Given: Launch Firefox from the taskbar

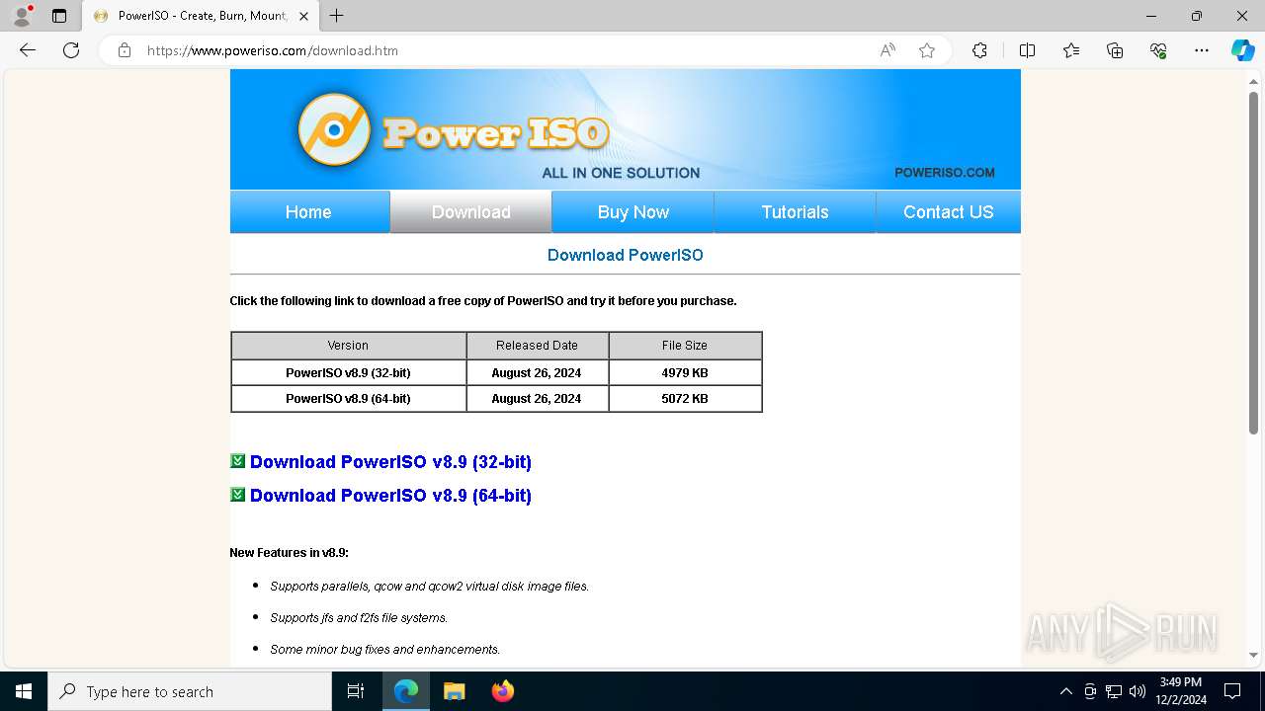Looking at the screenshot, I should point(502,691).
